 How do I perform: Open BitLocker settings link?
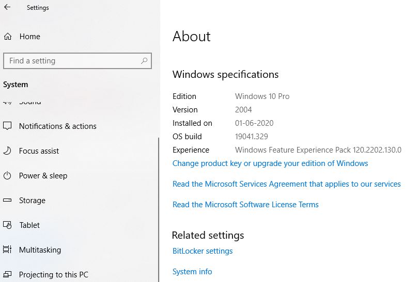pos(203,251)
